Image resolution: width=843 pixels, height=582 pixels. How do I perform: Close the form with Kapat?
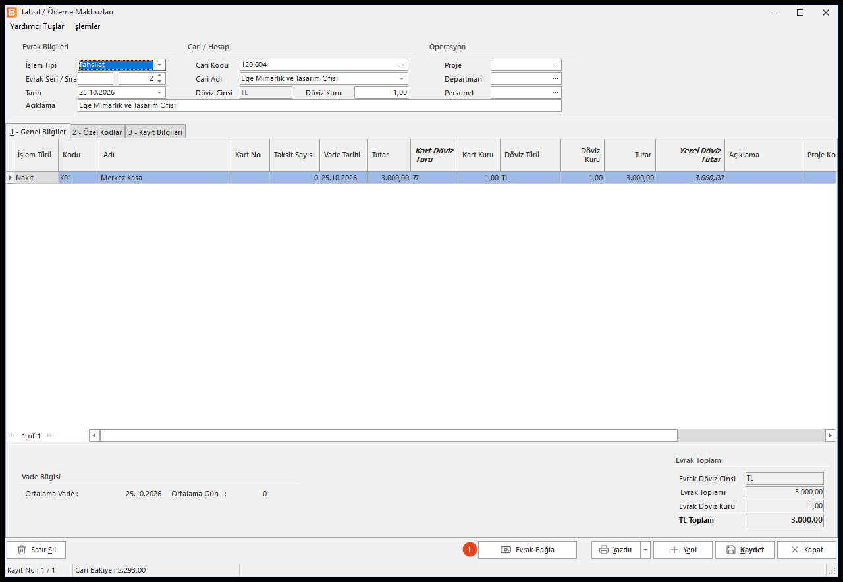coord(807,550)
